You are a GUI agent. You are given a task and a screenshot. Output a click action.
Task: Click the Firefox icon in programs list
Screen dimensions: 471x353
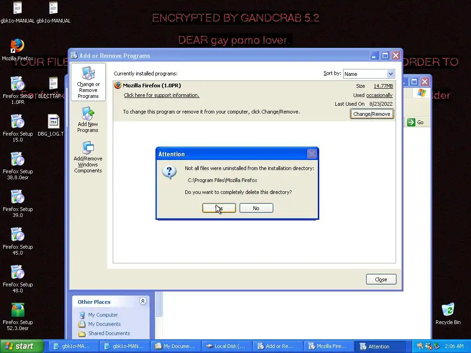117,85
